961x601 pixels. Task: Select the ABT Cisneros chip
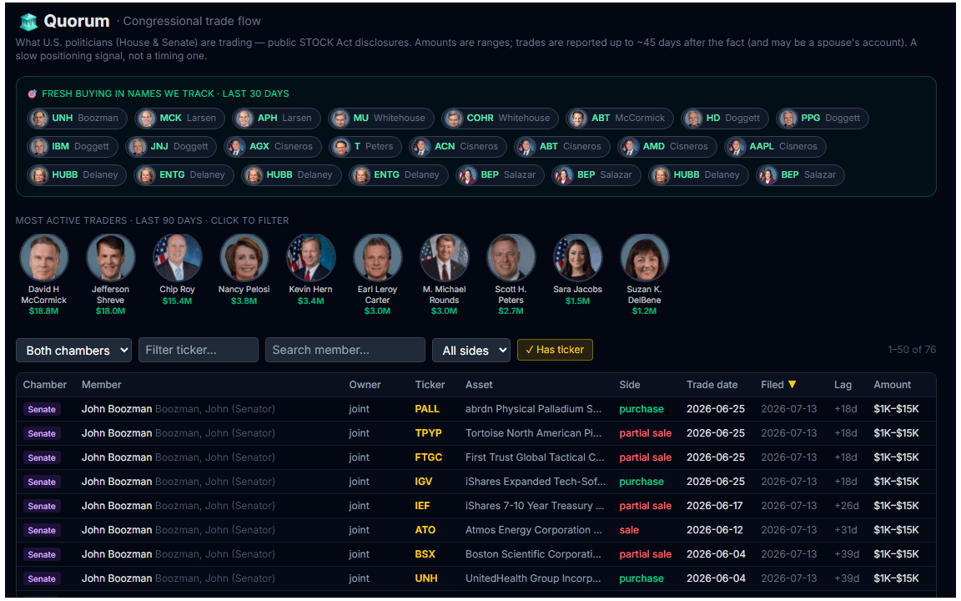point(562,147)
